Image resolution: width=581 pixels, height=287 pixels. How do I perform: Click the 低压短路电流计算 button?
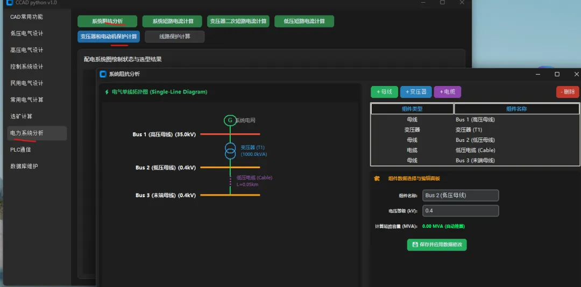point(304,21)
